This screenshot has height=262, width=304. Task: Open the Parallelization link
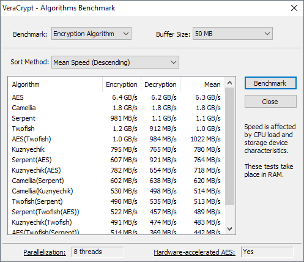click(45, 252)
